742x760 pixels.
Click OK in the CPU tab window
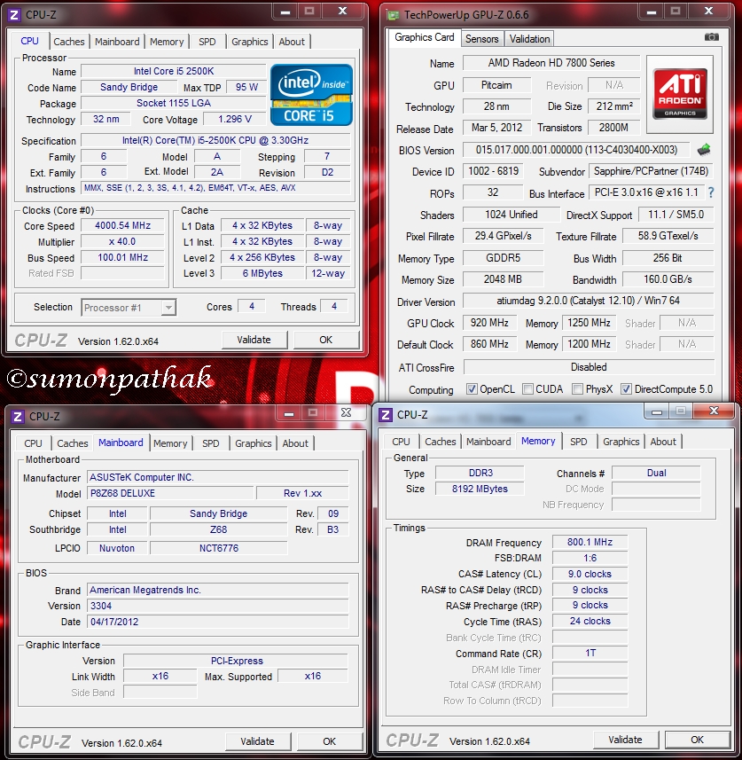pos(325,340)
